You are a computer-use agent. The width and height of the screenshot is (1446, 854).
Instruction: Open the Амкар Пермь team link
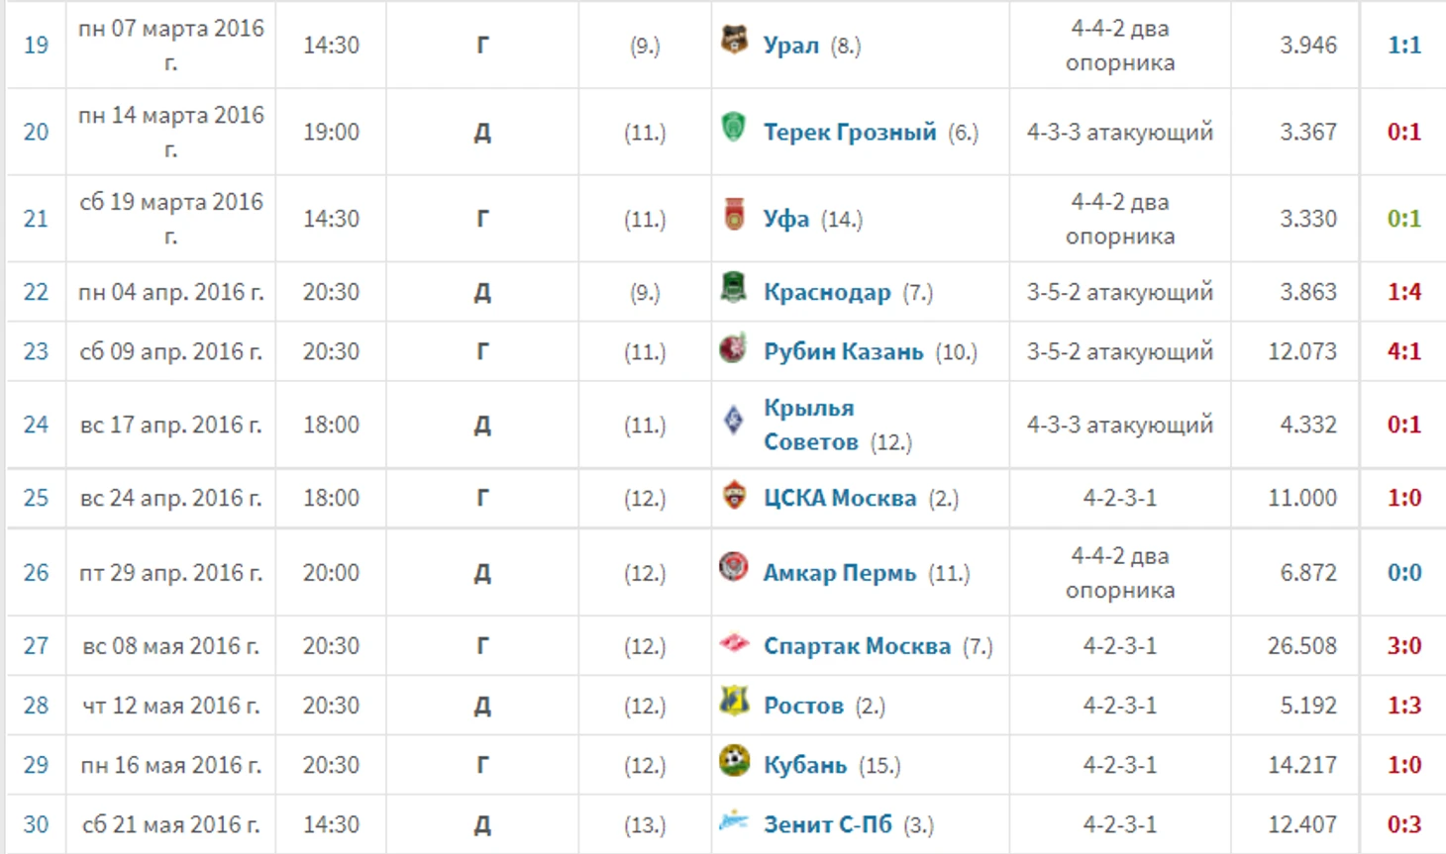[840, 573]
